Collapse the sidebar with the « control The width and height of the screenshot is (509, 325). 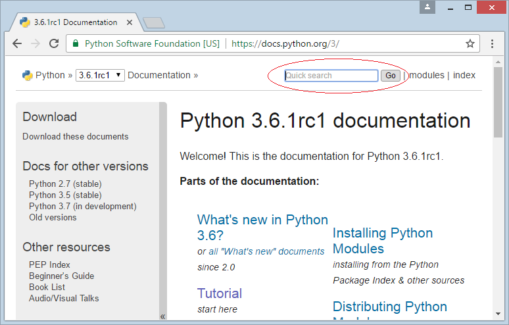pos(162,316)
